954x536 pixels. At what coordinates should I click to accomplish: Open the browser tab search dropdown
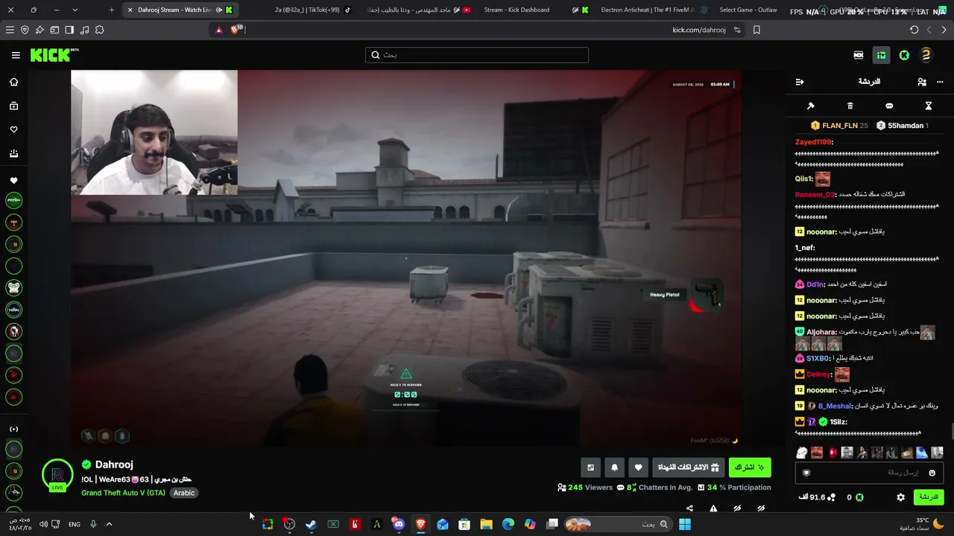75,10
